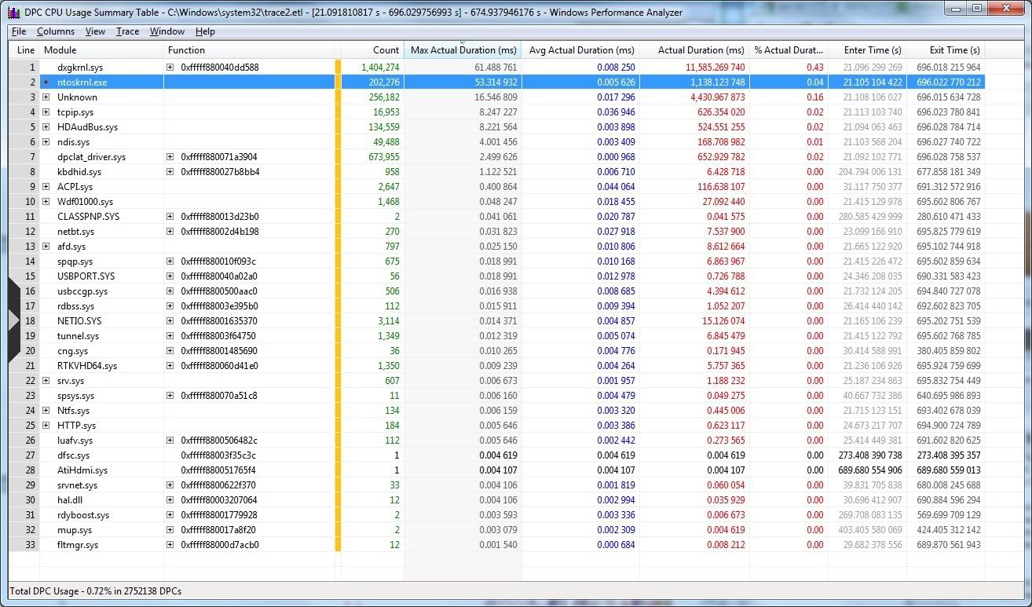The height and width of the screenshot is (607, 1032).
Task: Click the Windows Performance Analyzer title bar icon
Action: (14, 13)
